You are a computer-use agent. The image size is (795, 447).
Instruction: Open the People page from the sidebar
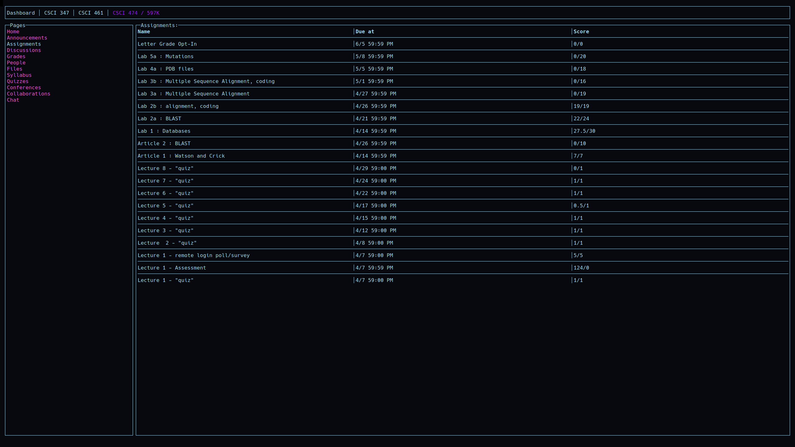pyautogui.click(x=16, y=62)
